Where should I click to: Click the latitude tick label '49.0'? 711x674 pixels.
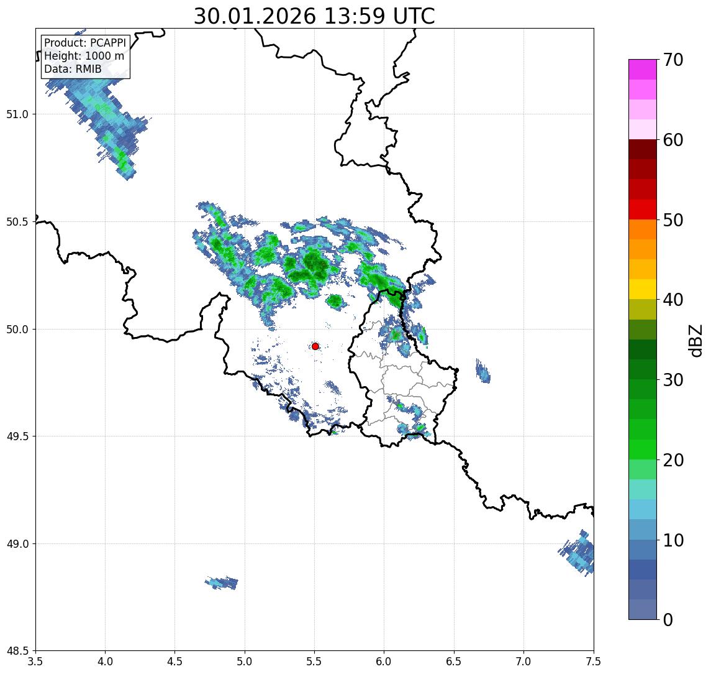click(x=17, y=543)
